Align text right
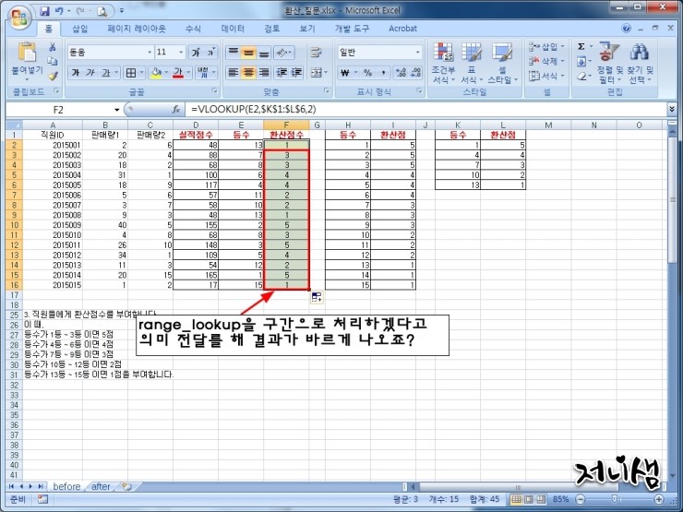This screenshot has height=512, width=683. coord(264,73)
